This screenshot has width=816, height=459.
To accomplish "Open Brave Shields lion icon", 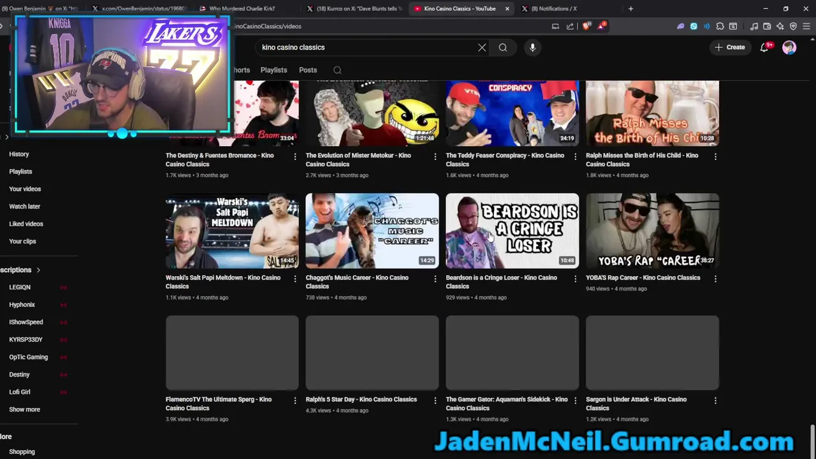I will point(586,26).
